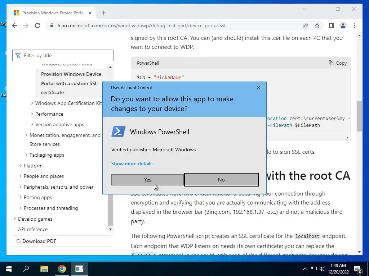Screen dimensions: 369x276
Task: Open Chrome side panel
Action: pos(332,26)
